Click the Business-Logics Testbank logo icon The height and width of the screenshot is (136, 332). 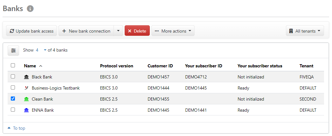pyautogui.click(x=26, y=88)
